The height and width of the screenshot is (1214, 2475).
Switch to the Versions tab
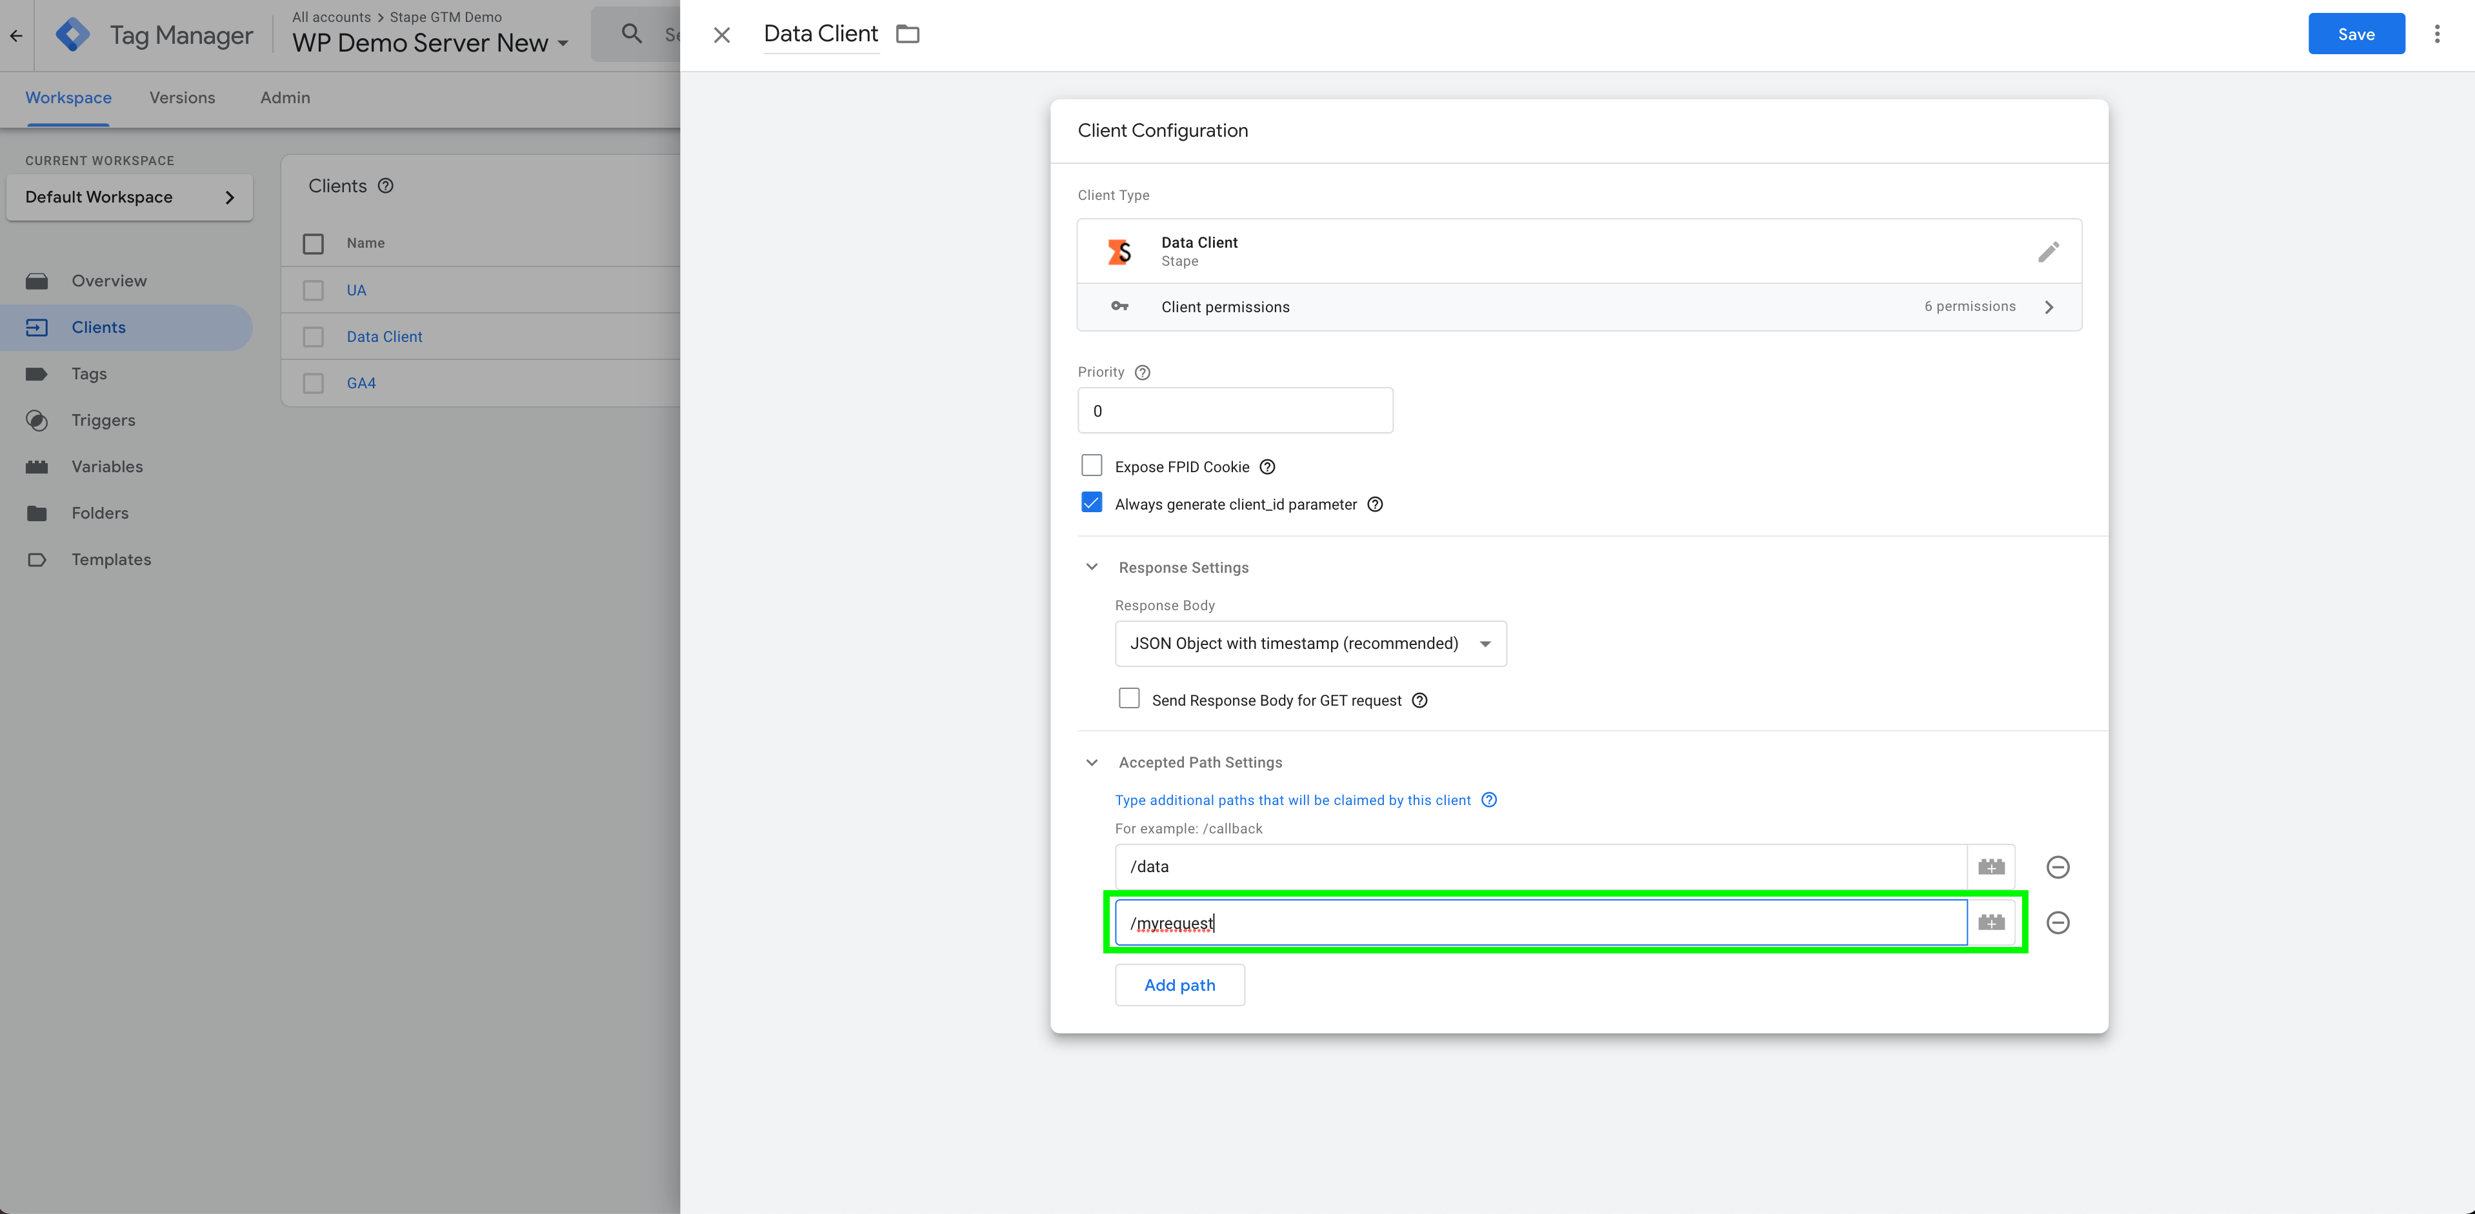pyautogui.click(x=181, y=97)
